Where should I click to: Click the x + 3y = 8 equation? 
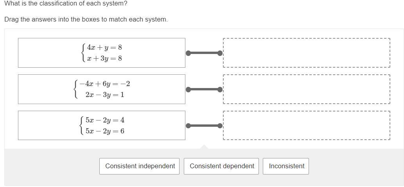(104, 58)
